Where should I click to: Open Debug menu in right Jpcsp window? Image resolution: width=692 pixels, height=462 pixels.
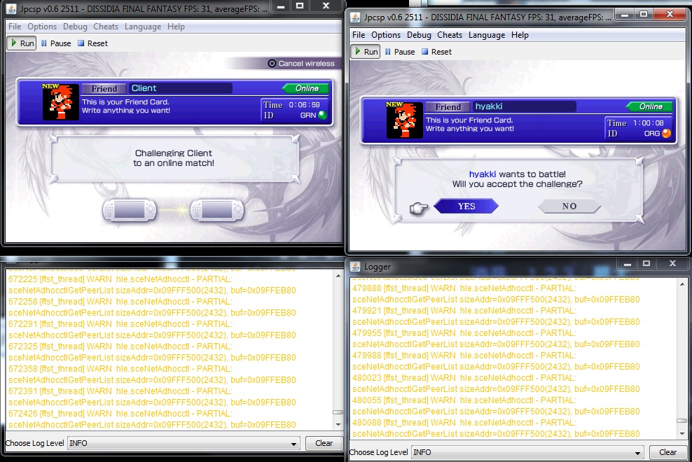point(419,35)
